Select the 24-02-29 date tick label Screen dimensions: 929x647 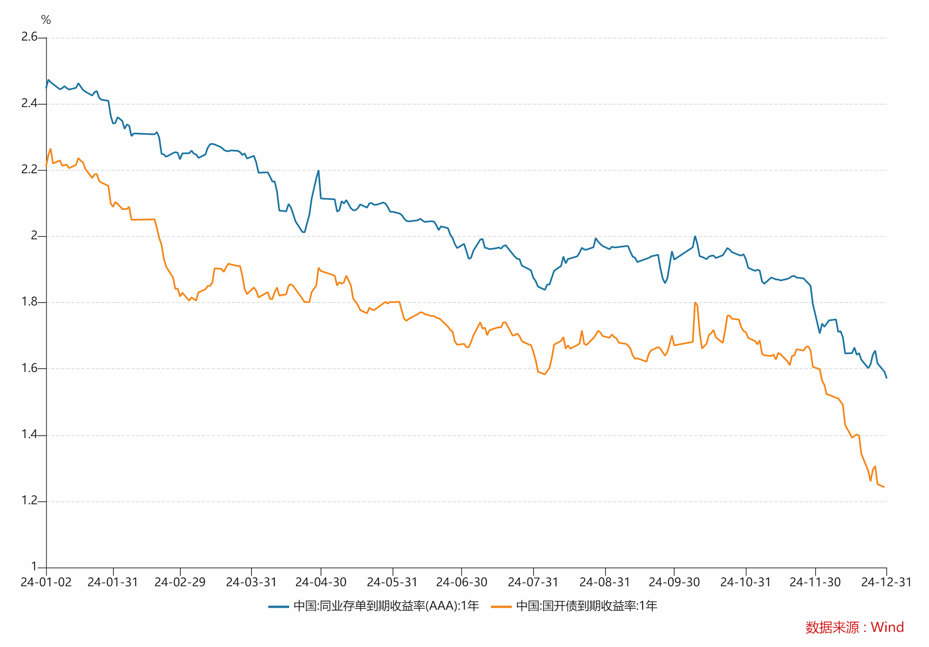[180, 582]
